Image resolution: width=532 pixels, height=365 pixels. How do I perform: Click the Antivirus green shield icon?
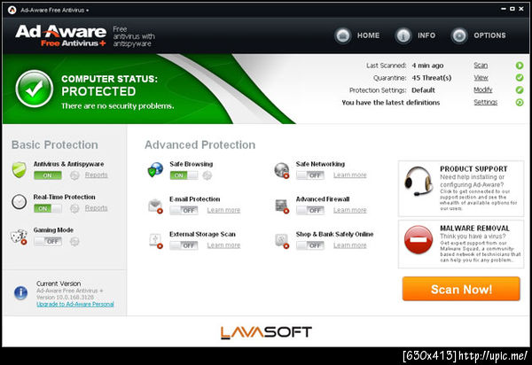20,170
